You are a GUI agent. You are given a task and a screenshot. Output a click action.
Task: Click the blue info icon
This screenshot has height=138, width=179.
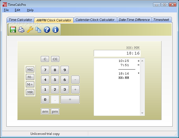(55, 30)
